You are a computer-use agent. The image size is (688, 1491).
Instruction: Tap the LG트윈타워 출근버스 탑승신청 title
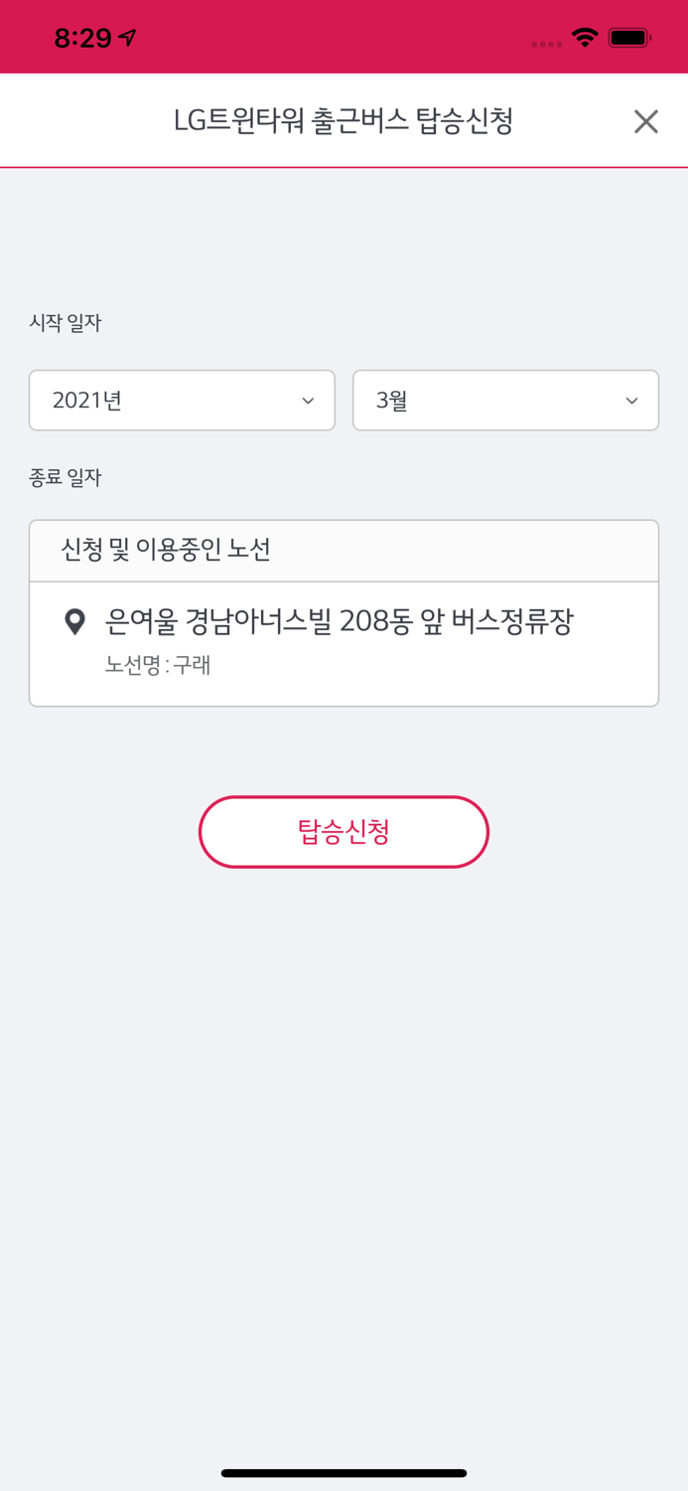point(344,119)
